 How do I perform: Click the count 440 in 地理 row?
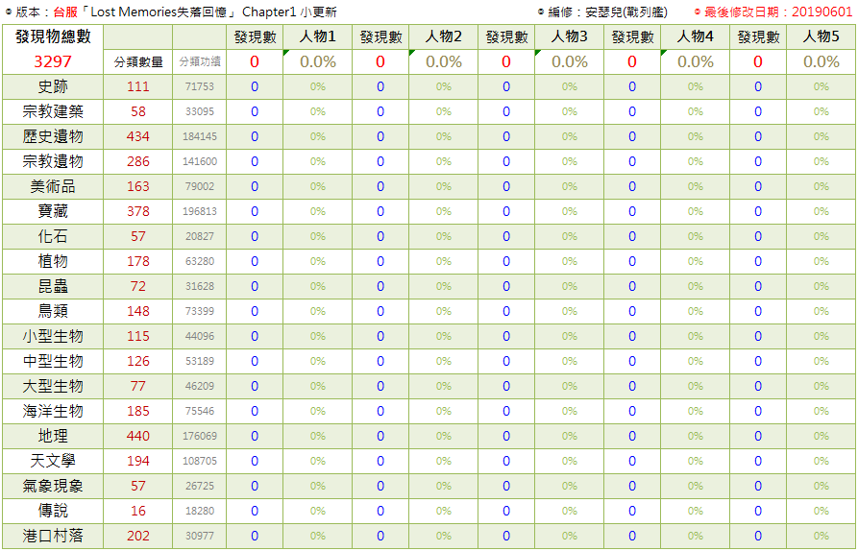point(138,436)
